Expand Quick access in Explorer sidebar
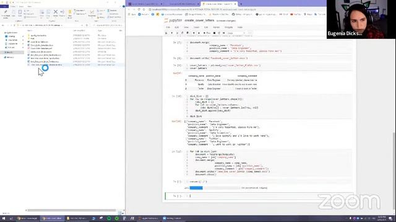The width and height of the screenshot is (396, 222). [11, 33]
